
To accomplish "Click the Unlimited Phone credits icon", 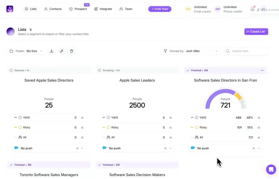I will tap(218, 9).
